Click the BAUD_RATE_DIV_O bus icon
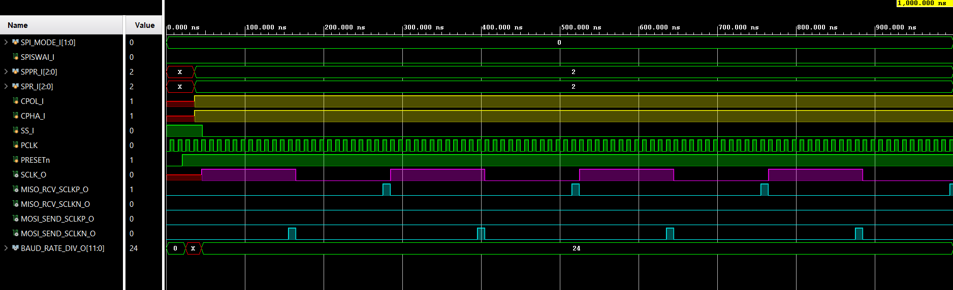 (15, 248)
